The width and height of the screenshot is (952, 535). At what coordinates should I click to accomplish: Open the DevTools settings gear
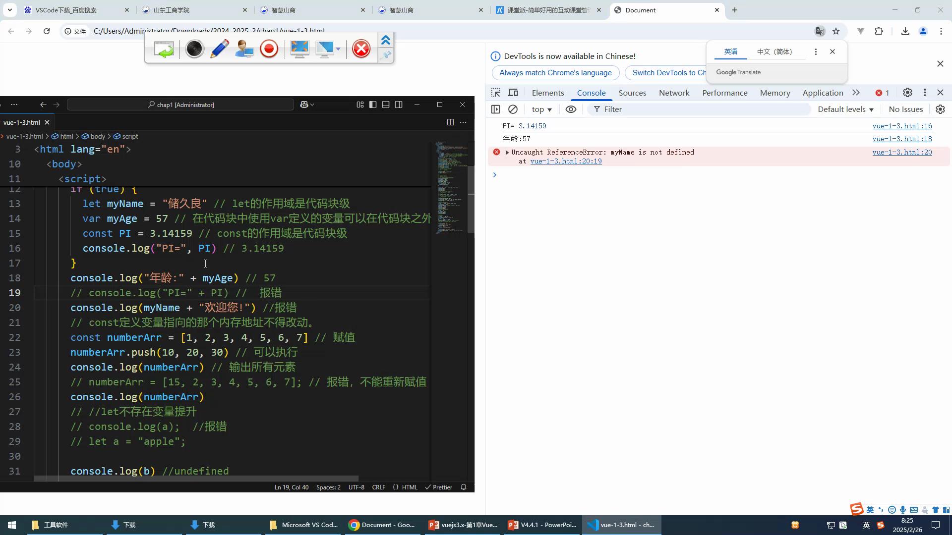907,93
